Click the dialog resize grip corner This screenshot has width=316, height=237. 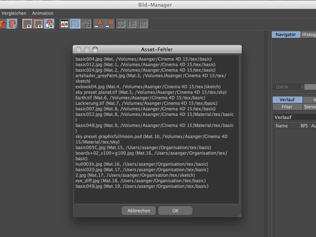[x=239, y=215]
